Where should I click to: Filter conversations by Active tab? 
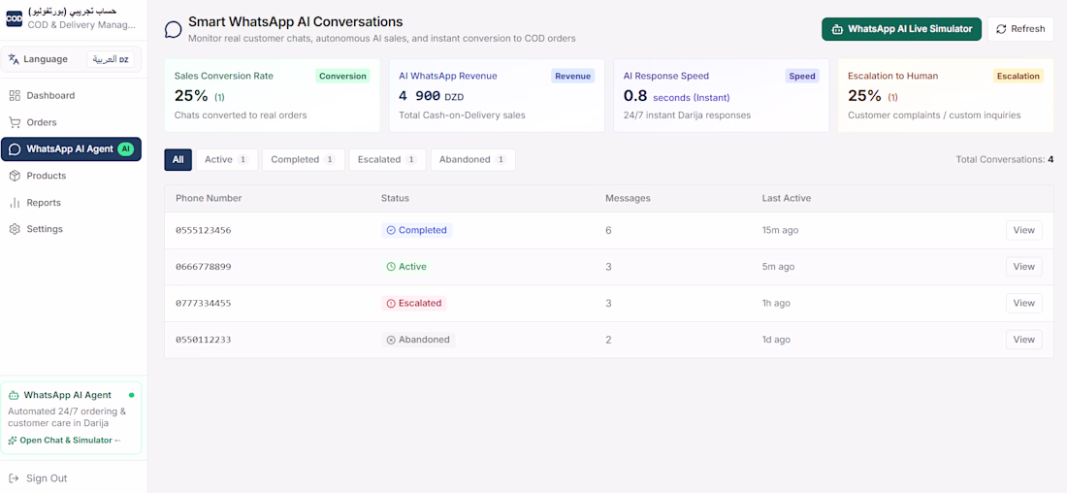[x=227, y=159]
